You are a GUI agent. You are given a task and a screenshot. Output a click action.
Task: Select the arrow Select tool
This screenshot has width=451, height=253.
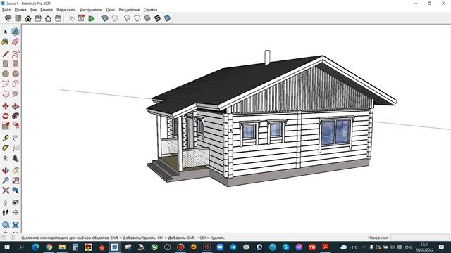(6, 32)
